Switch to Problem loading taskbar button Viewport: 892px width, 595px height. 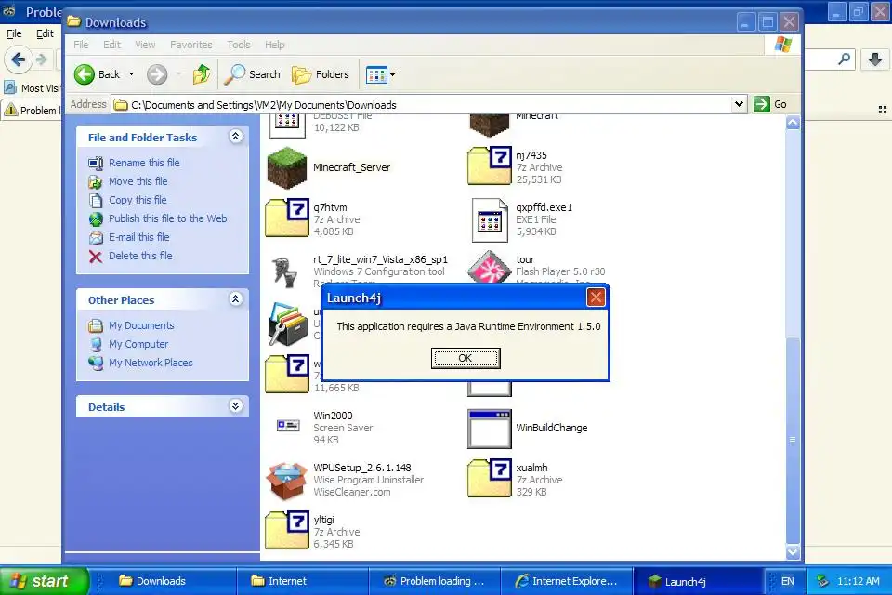(435, 581)
